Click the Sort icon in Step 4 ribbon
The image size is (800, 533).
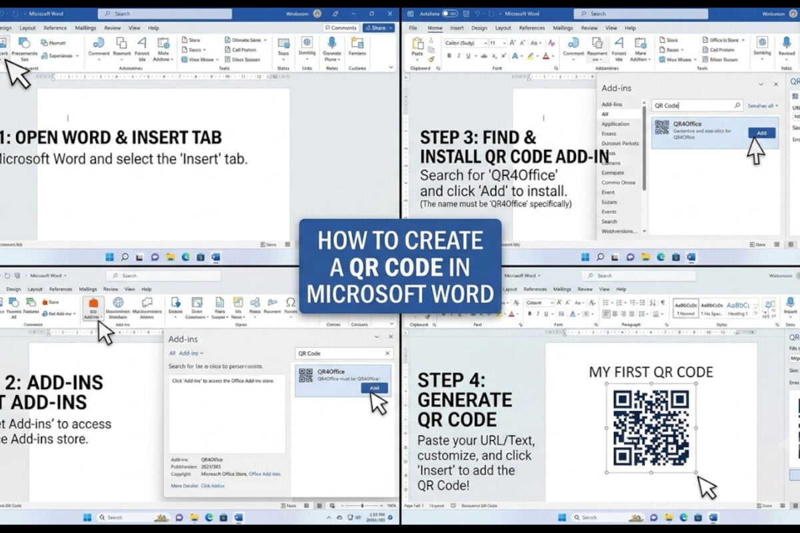(652, 302)
